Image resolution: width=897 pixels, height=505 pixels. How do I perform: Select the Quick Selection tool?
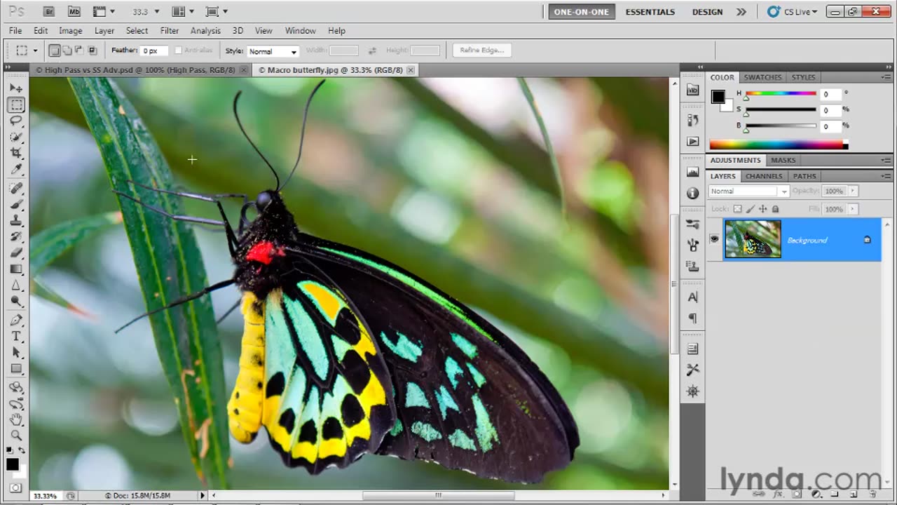pos(16,137)
